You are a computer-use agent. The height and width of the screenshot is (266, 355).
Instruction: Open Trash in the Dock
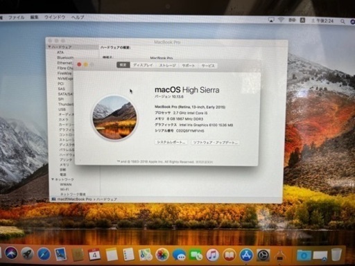coord(336,254)
